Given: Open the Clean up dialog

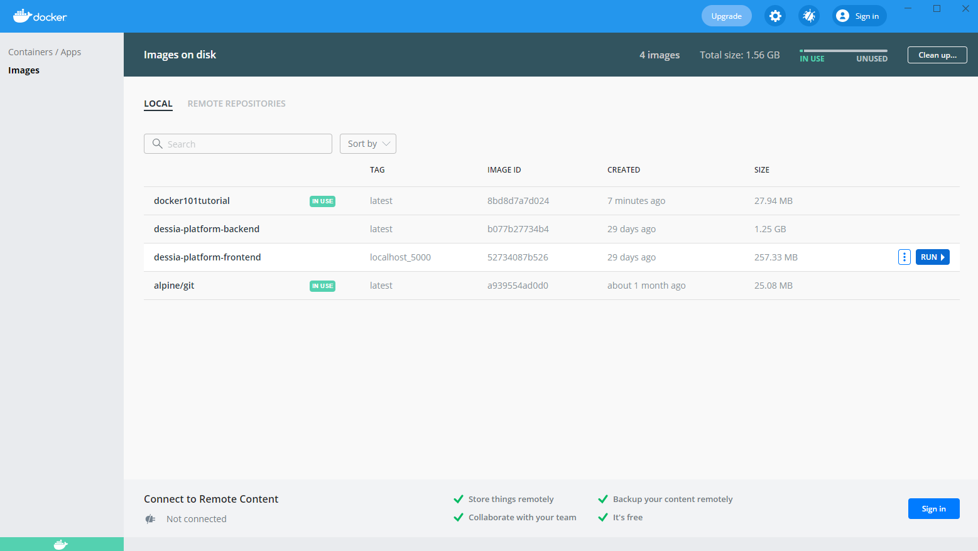Looking at the screenshot, I should point(937,55).
